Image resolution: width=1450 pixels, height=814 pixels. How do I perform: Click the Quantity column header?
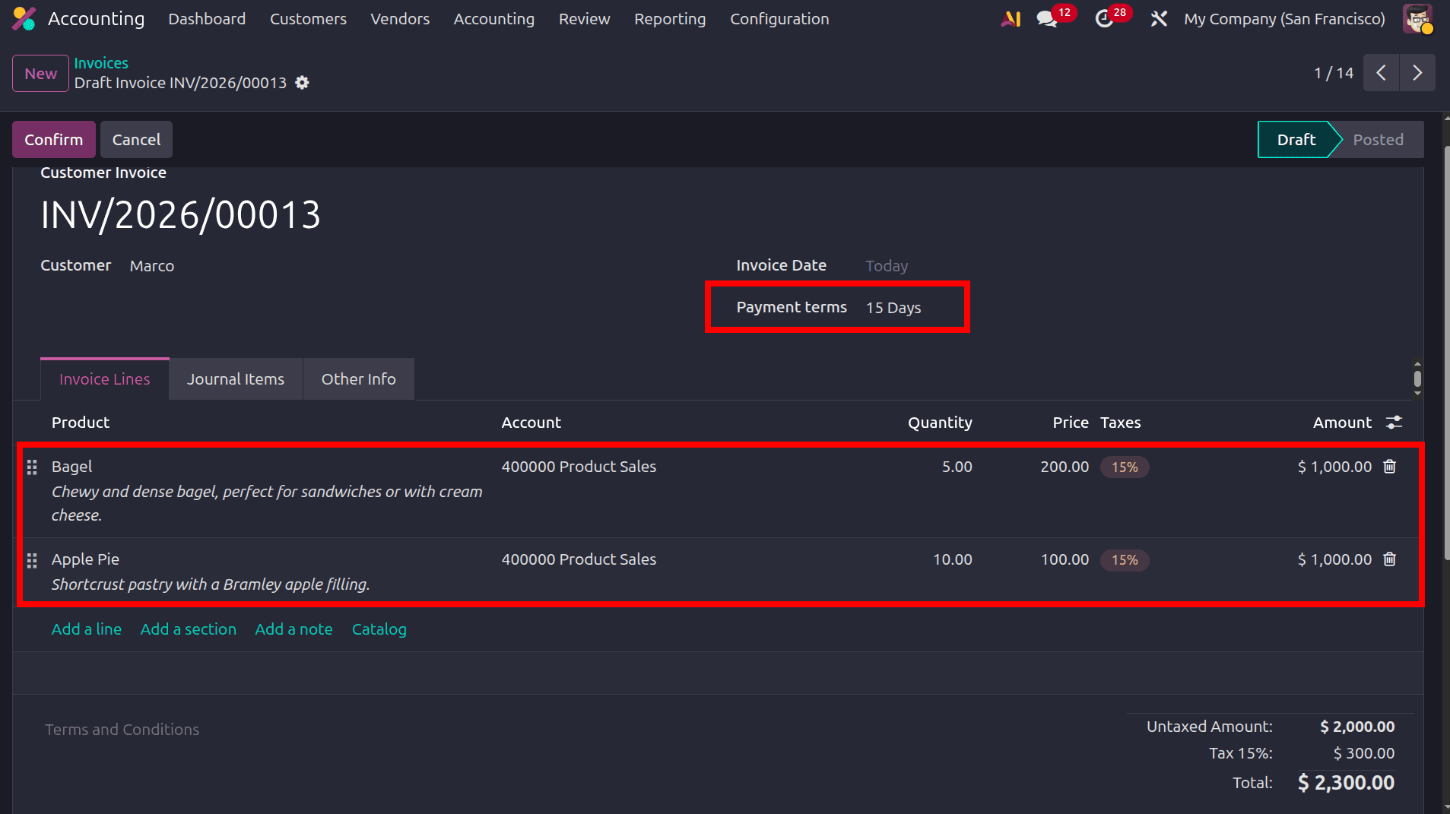pyautogui.click(x=940, y=423)
